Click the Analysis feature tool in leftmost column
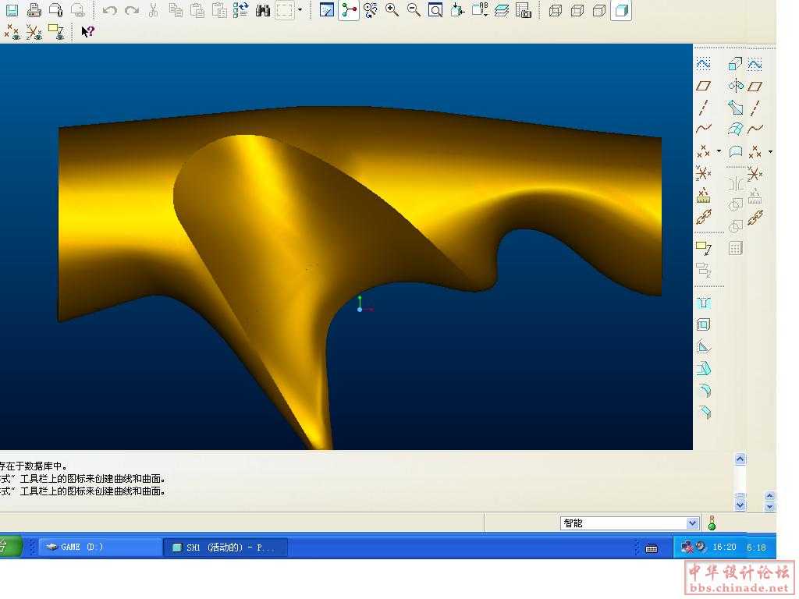Image resolution: width=799 pixels, height=599 pixels. [703, 195]
